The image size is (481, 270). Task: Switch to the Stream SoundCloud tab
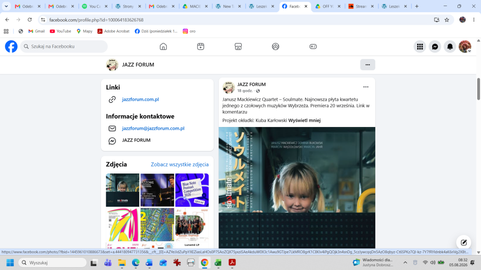[361, 6]
